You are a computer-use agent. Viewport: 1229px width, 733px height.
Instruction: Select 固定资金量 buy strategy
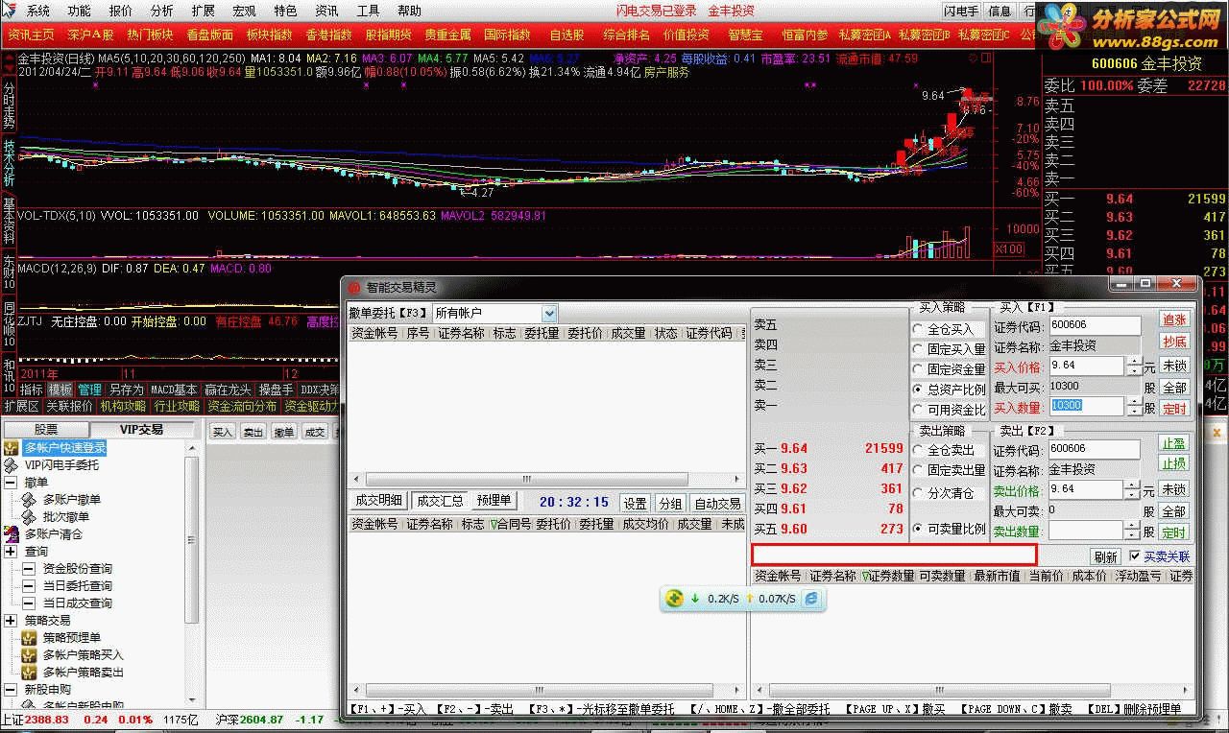click(x=949, y=369)
